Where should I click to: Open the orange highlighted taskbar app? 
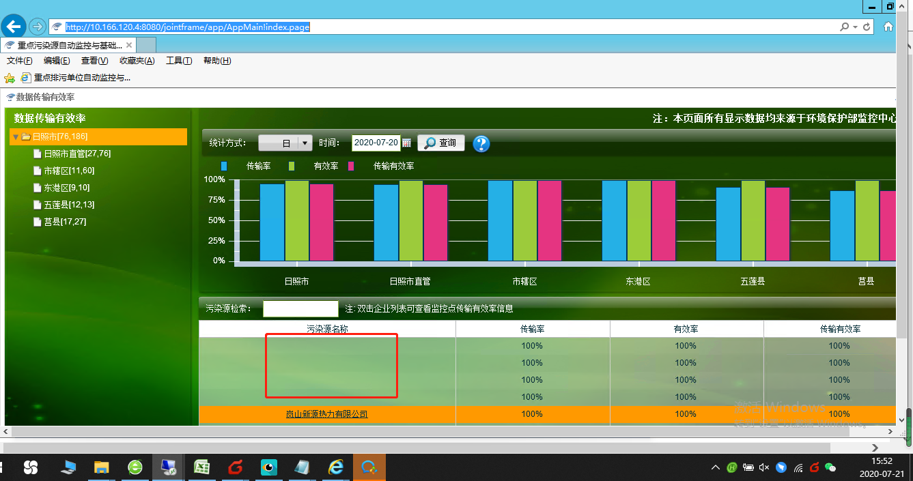[x=369, y=467]
